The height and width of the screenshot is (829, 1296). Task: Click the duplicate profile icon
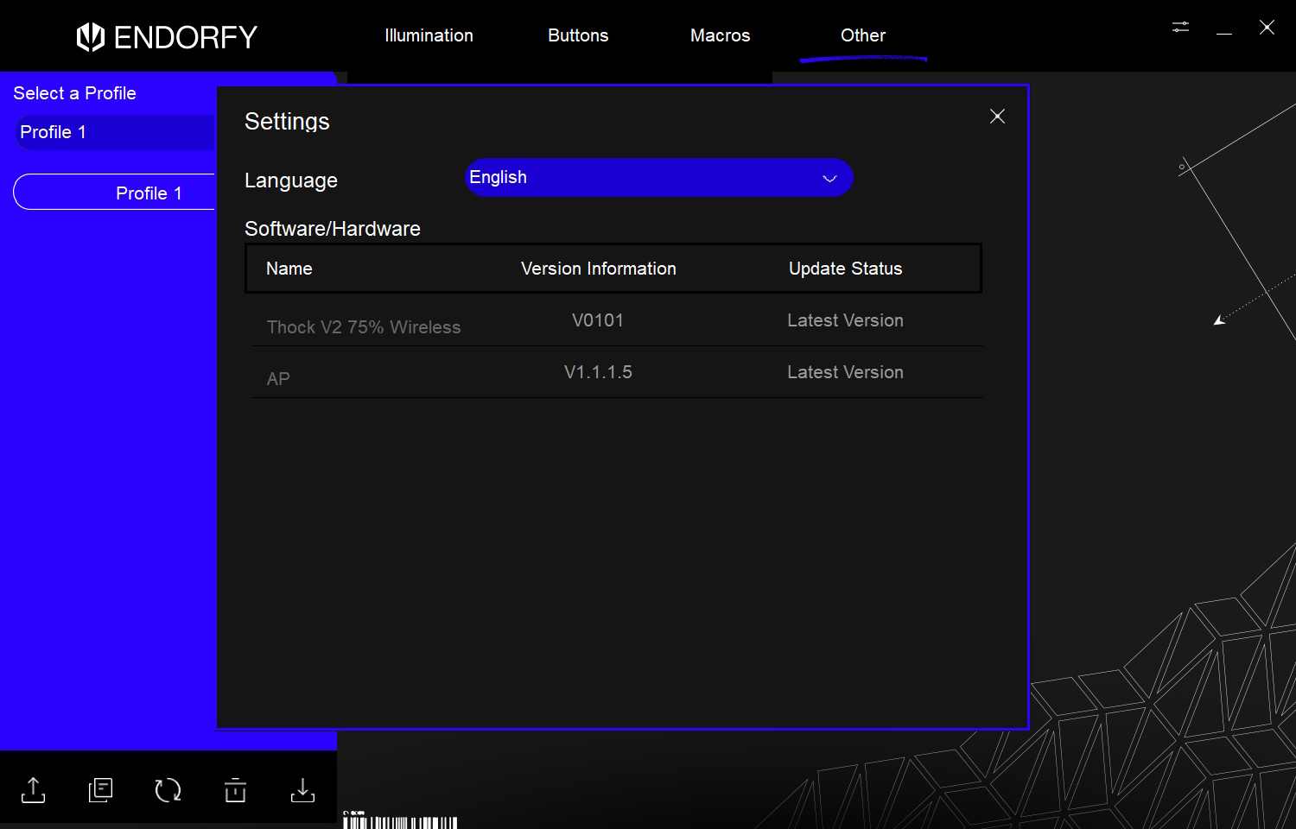tap(100, 789)
